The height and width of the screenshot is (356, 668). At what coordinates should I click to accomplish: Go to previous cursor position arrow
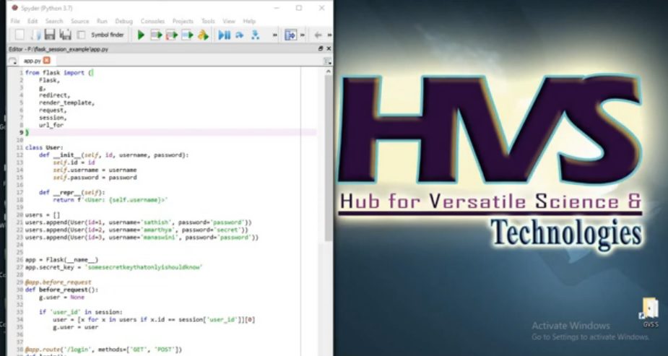(x=318, y=35)
